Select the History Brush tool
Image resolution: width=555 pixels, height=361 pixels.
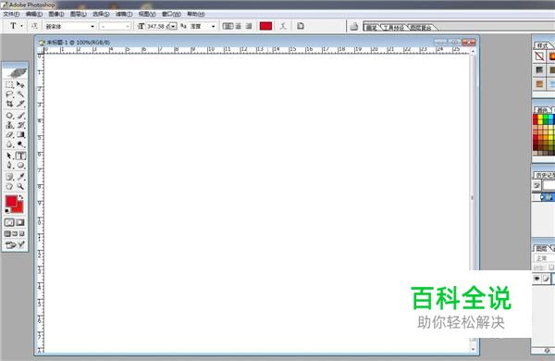[20, 125]
